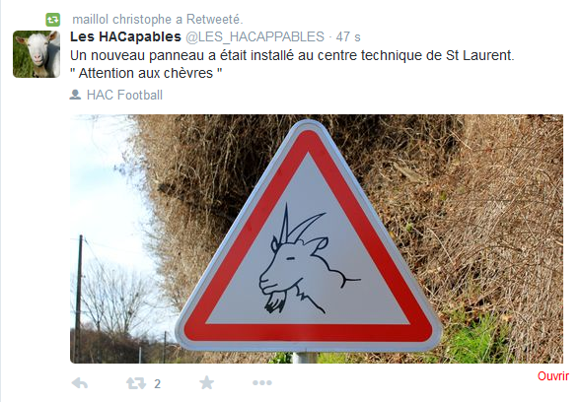This screenshot has width=581, height=402.
Task: Open the Les HACapables display name
Action: [x=125, y=36]
